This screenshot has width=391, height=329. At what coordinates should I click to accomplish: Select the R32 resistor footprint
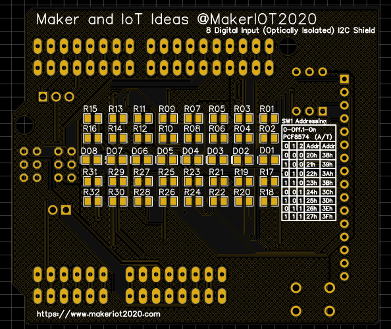click(93, 201)
